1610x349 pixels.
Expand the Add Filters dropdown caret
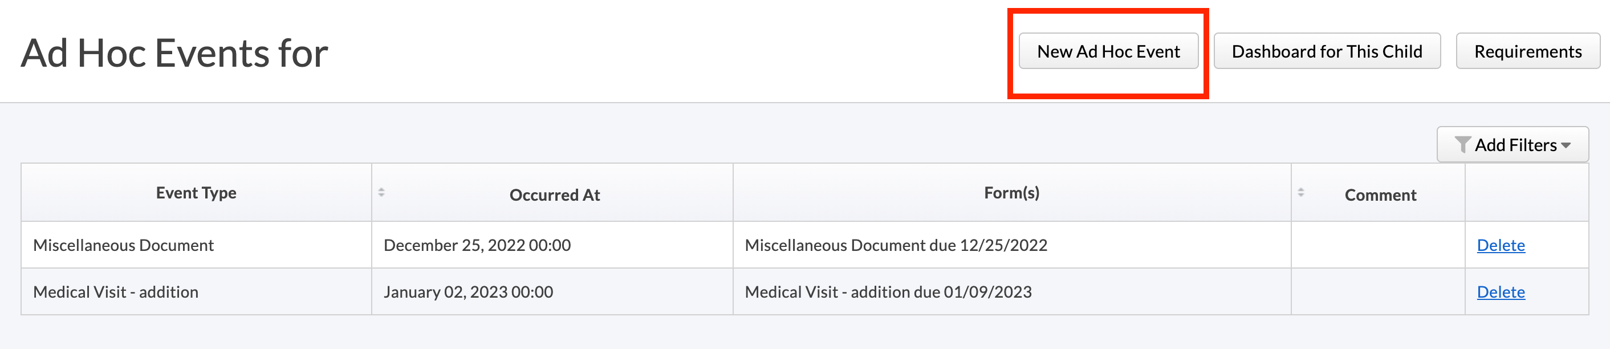click(1566, 145)
